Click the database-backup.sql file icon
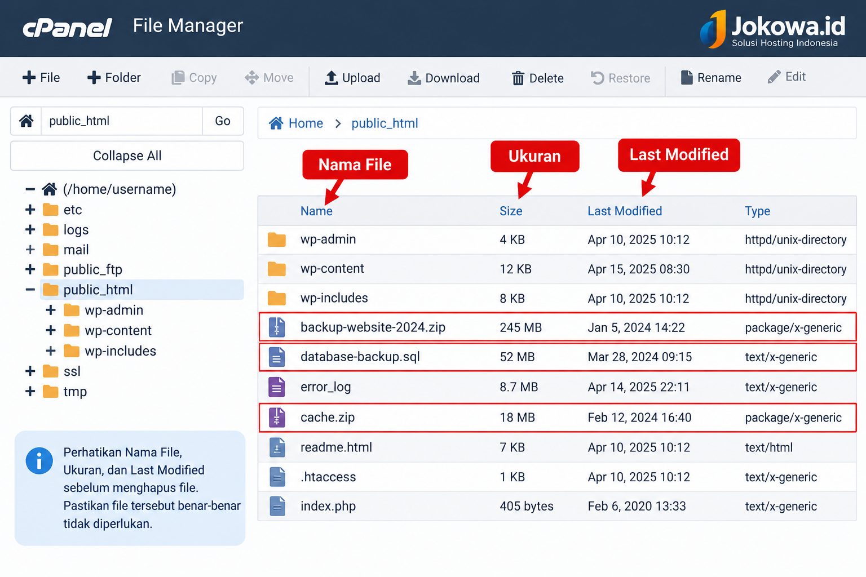The height and width of the screenshot is (577, 866). (x=277, y=357)
